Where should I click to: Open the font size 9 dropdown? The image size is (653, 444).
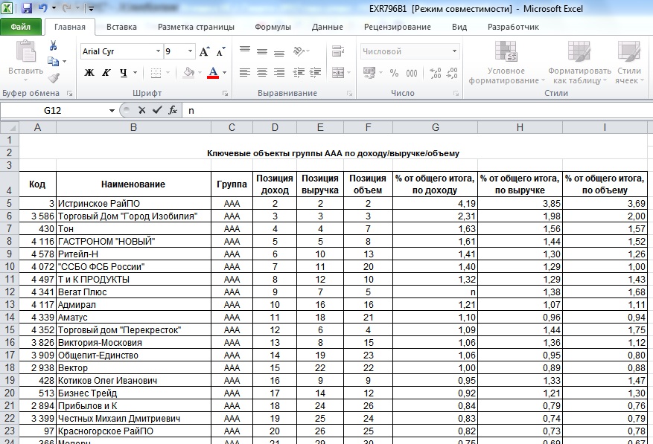click(x=191, y=51)
